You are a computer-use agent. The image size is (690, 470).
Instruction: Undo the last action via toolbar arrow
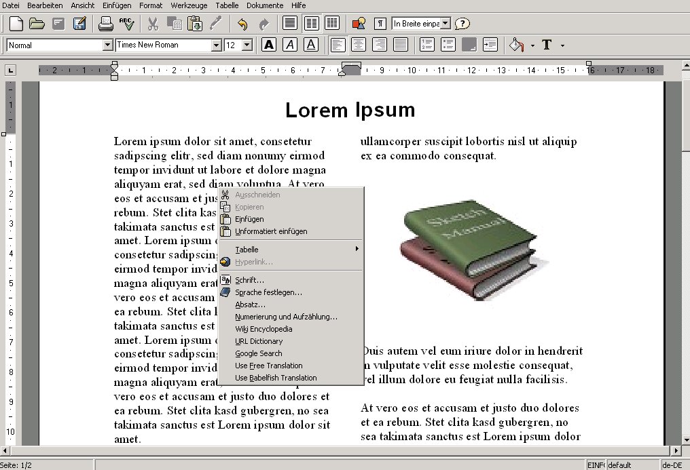pos(242,24)
